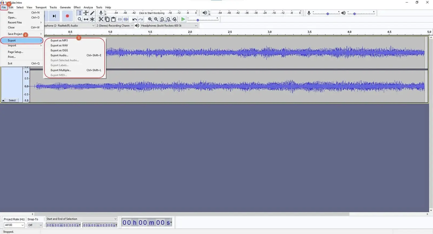This screenshot has width=433, height=234.
Task: Adjust the playback volume slider
Action: [361, 13]
